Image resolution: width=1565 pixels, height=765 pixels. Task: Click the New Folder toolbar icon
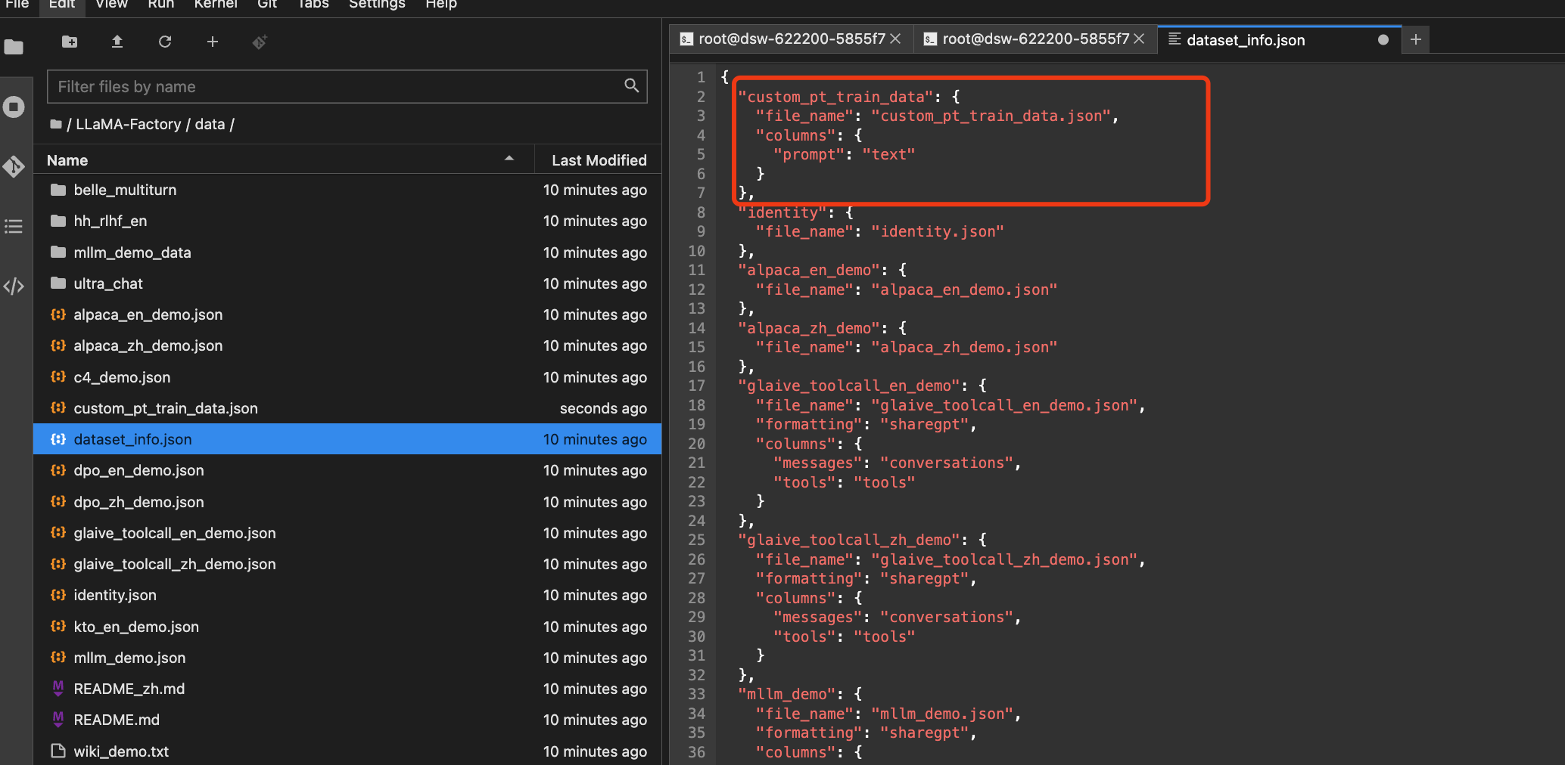70,42
